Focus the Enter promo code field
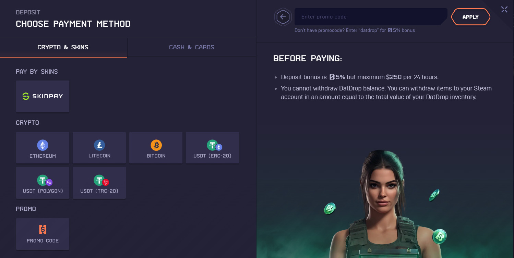514x258 pixels. pos(371,17)
